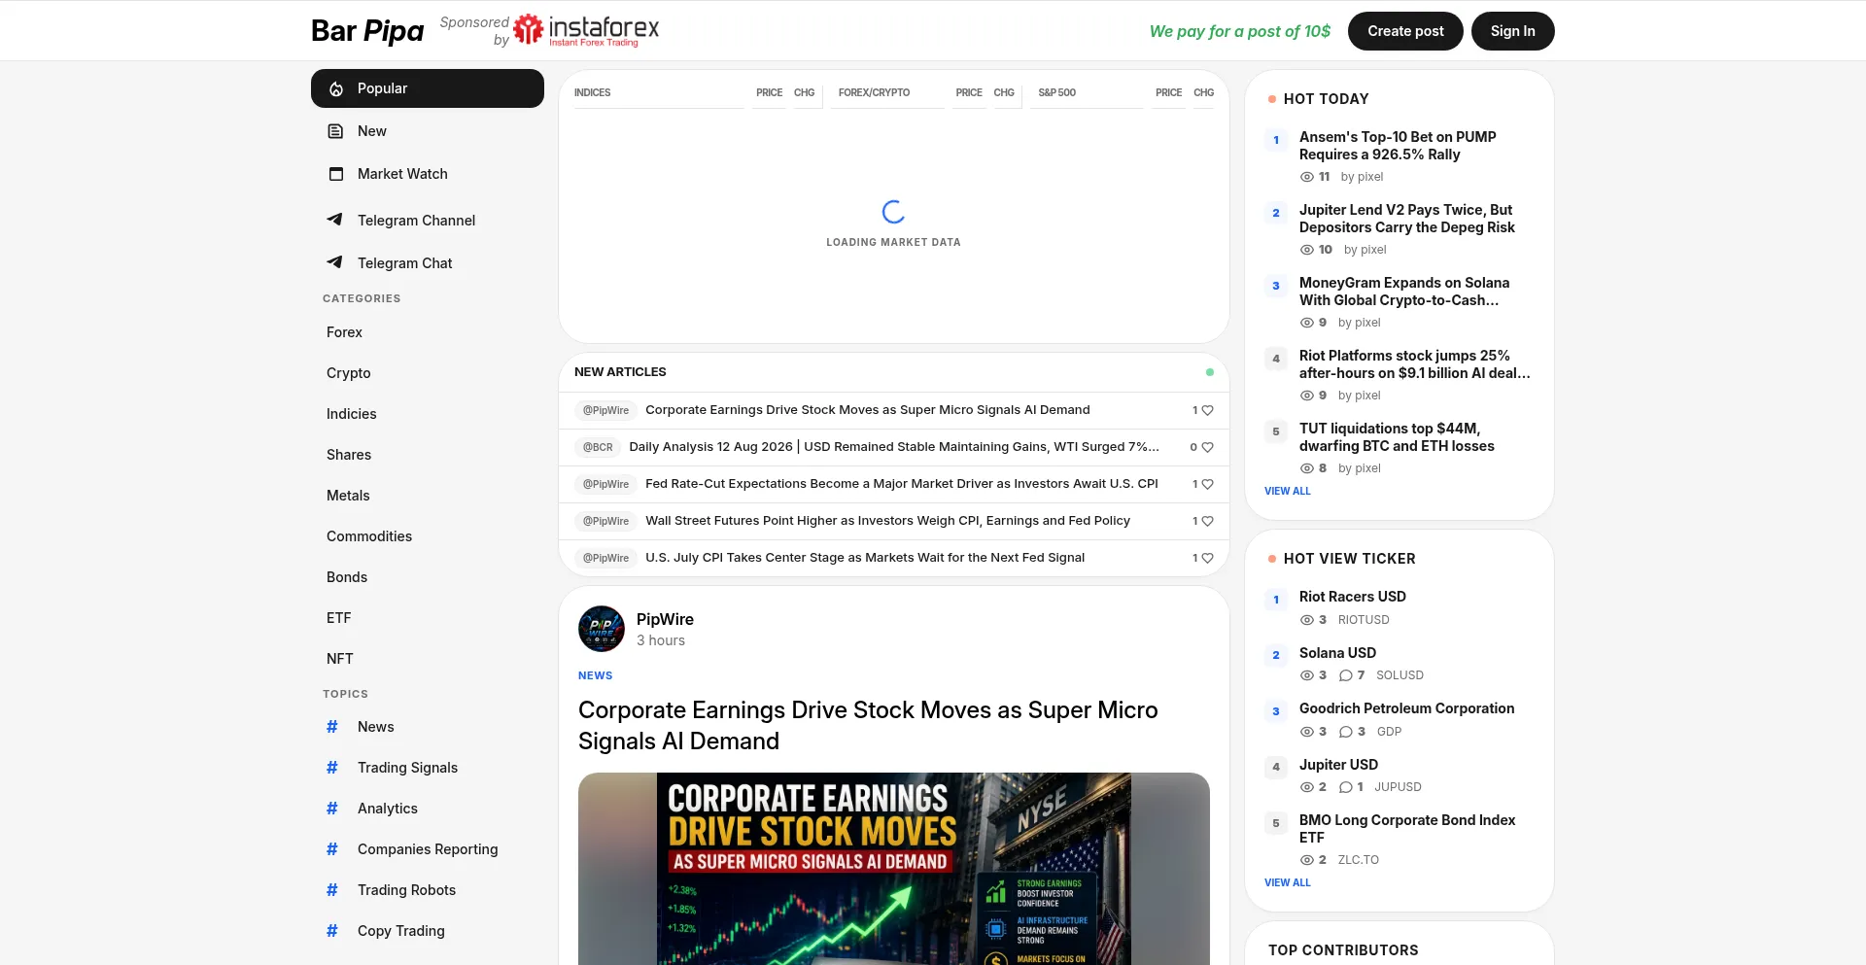Click the Telegram Chat paper-plane icon
This screenshot has width=1866, height=965.
[335, 262]
